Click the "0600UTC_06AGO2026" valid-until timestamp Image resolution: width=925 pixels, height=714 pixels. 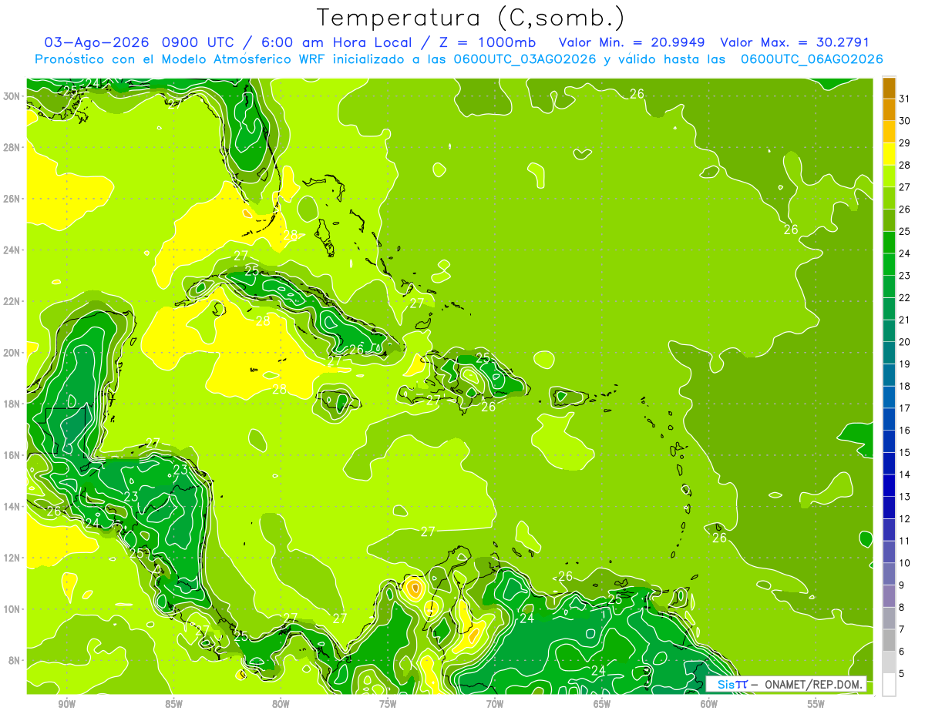[812, 59]
